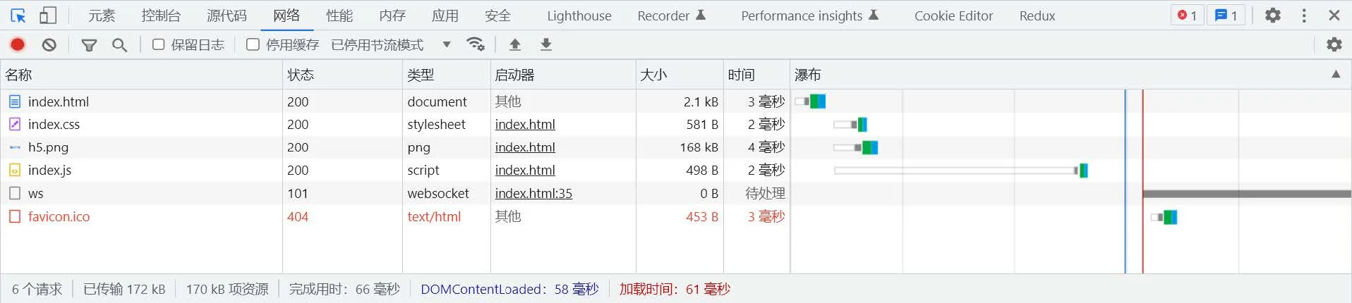Click the red record network log button

[x=18, y=44]
